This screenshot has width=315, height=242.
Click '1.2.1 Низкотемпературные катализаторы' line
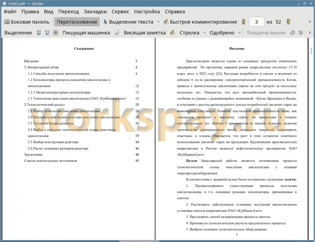59,92
